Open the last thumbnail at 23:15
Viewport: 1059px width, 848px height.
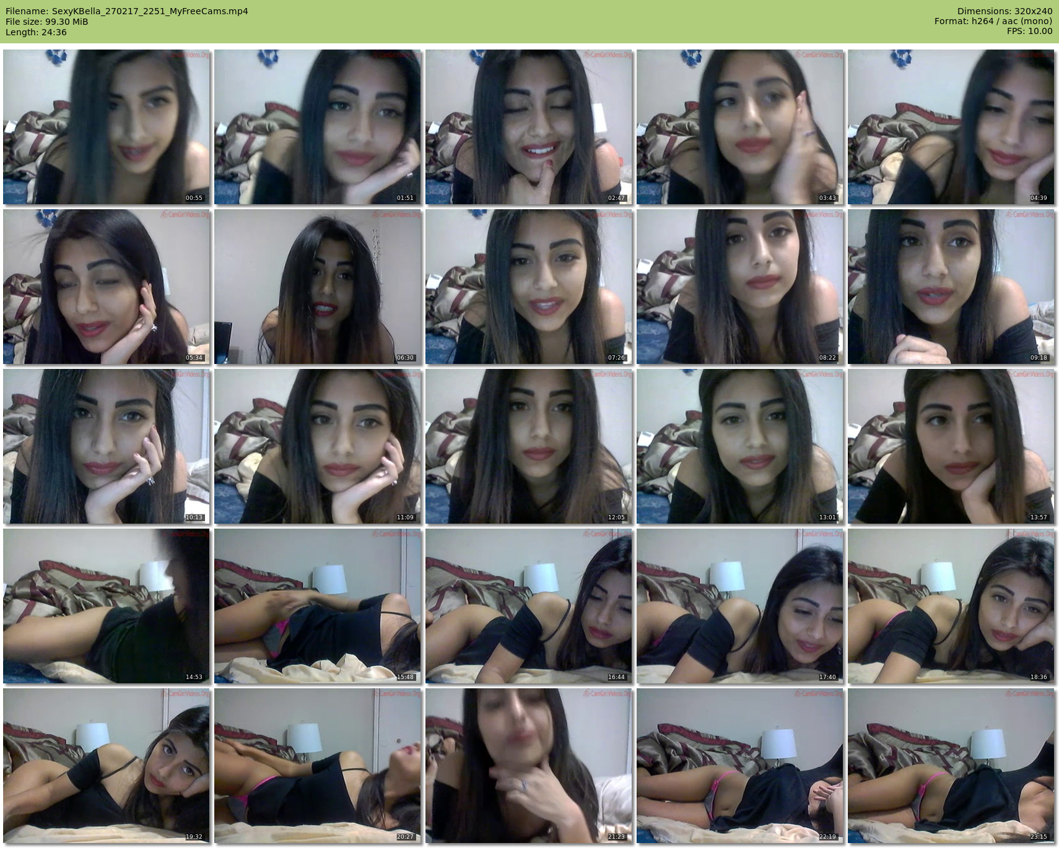951,766
